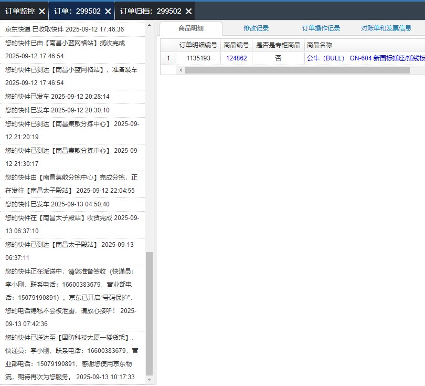Screen dimensions: 425x386
Task: Select the 国防科技大厦一楼货架 delivery log entry
Action: click(x=72, y=357)
